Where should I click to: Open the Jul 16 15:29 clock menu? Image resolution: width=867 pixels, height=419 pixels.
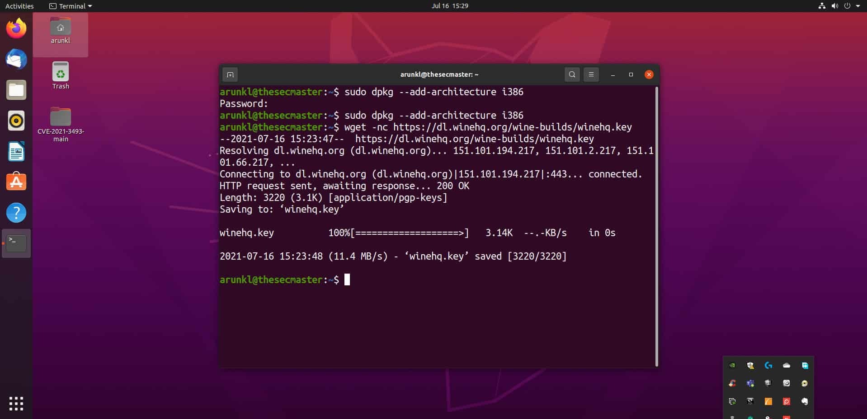[x=450, y=6]
